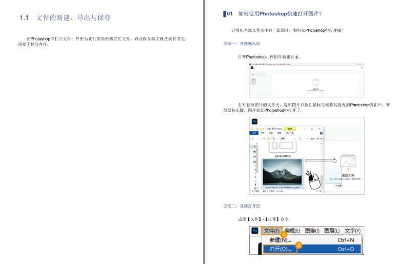Select the blue 文件 tab in Explorer ribbon

tap(254, 133)
